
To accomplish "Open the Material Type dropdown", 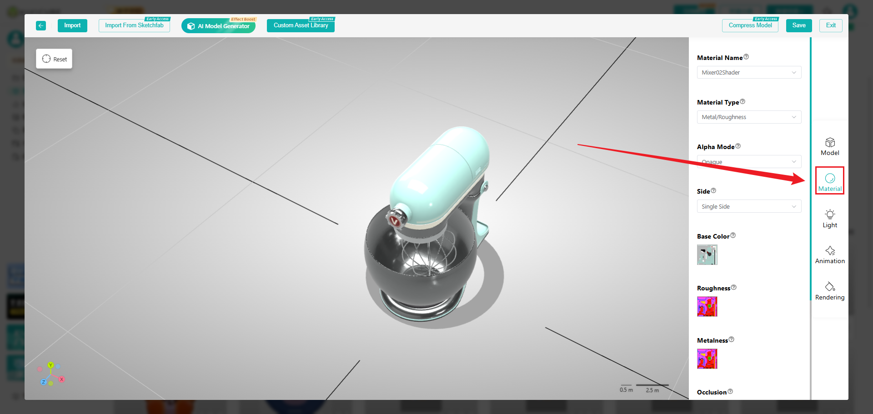I will point(749,117).
